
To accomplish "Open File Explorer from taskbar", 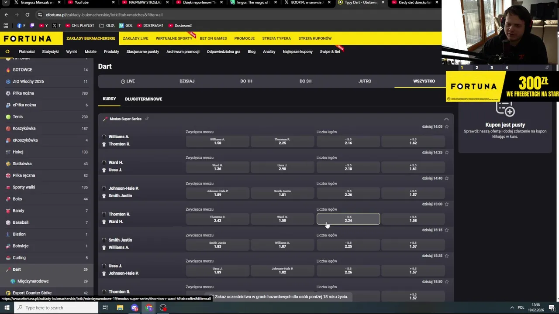I will 120,308.
